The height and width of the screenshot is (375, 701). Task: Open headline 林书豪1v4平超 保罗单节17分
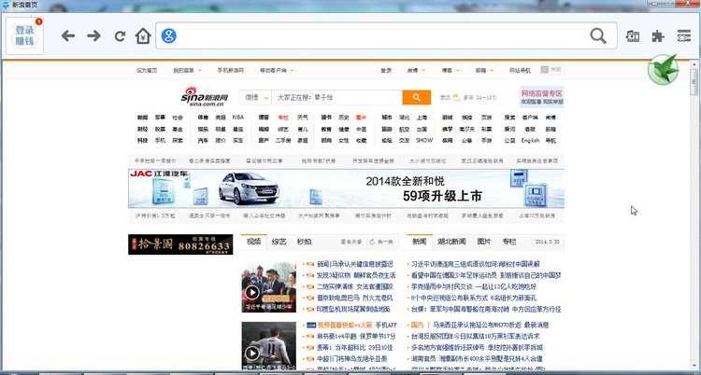coord(356,336)
